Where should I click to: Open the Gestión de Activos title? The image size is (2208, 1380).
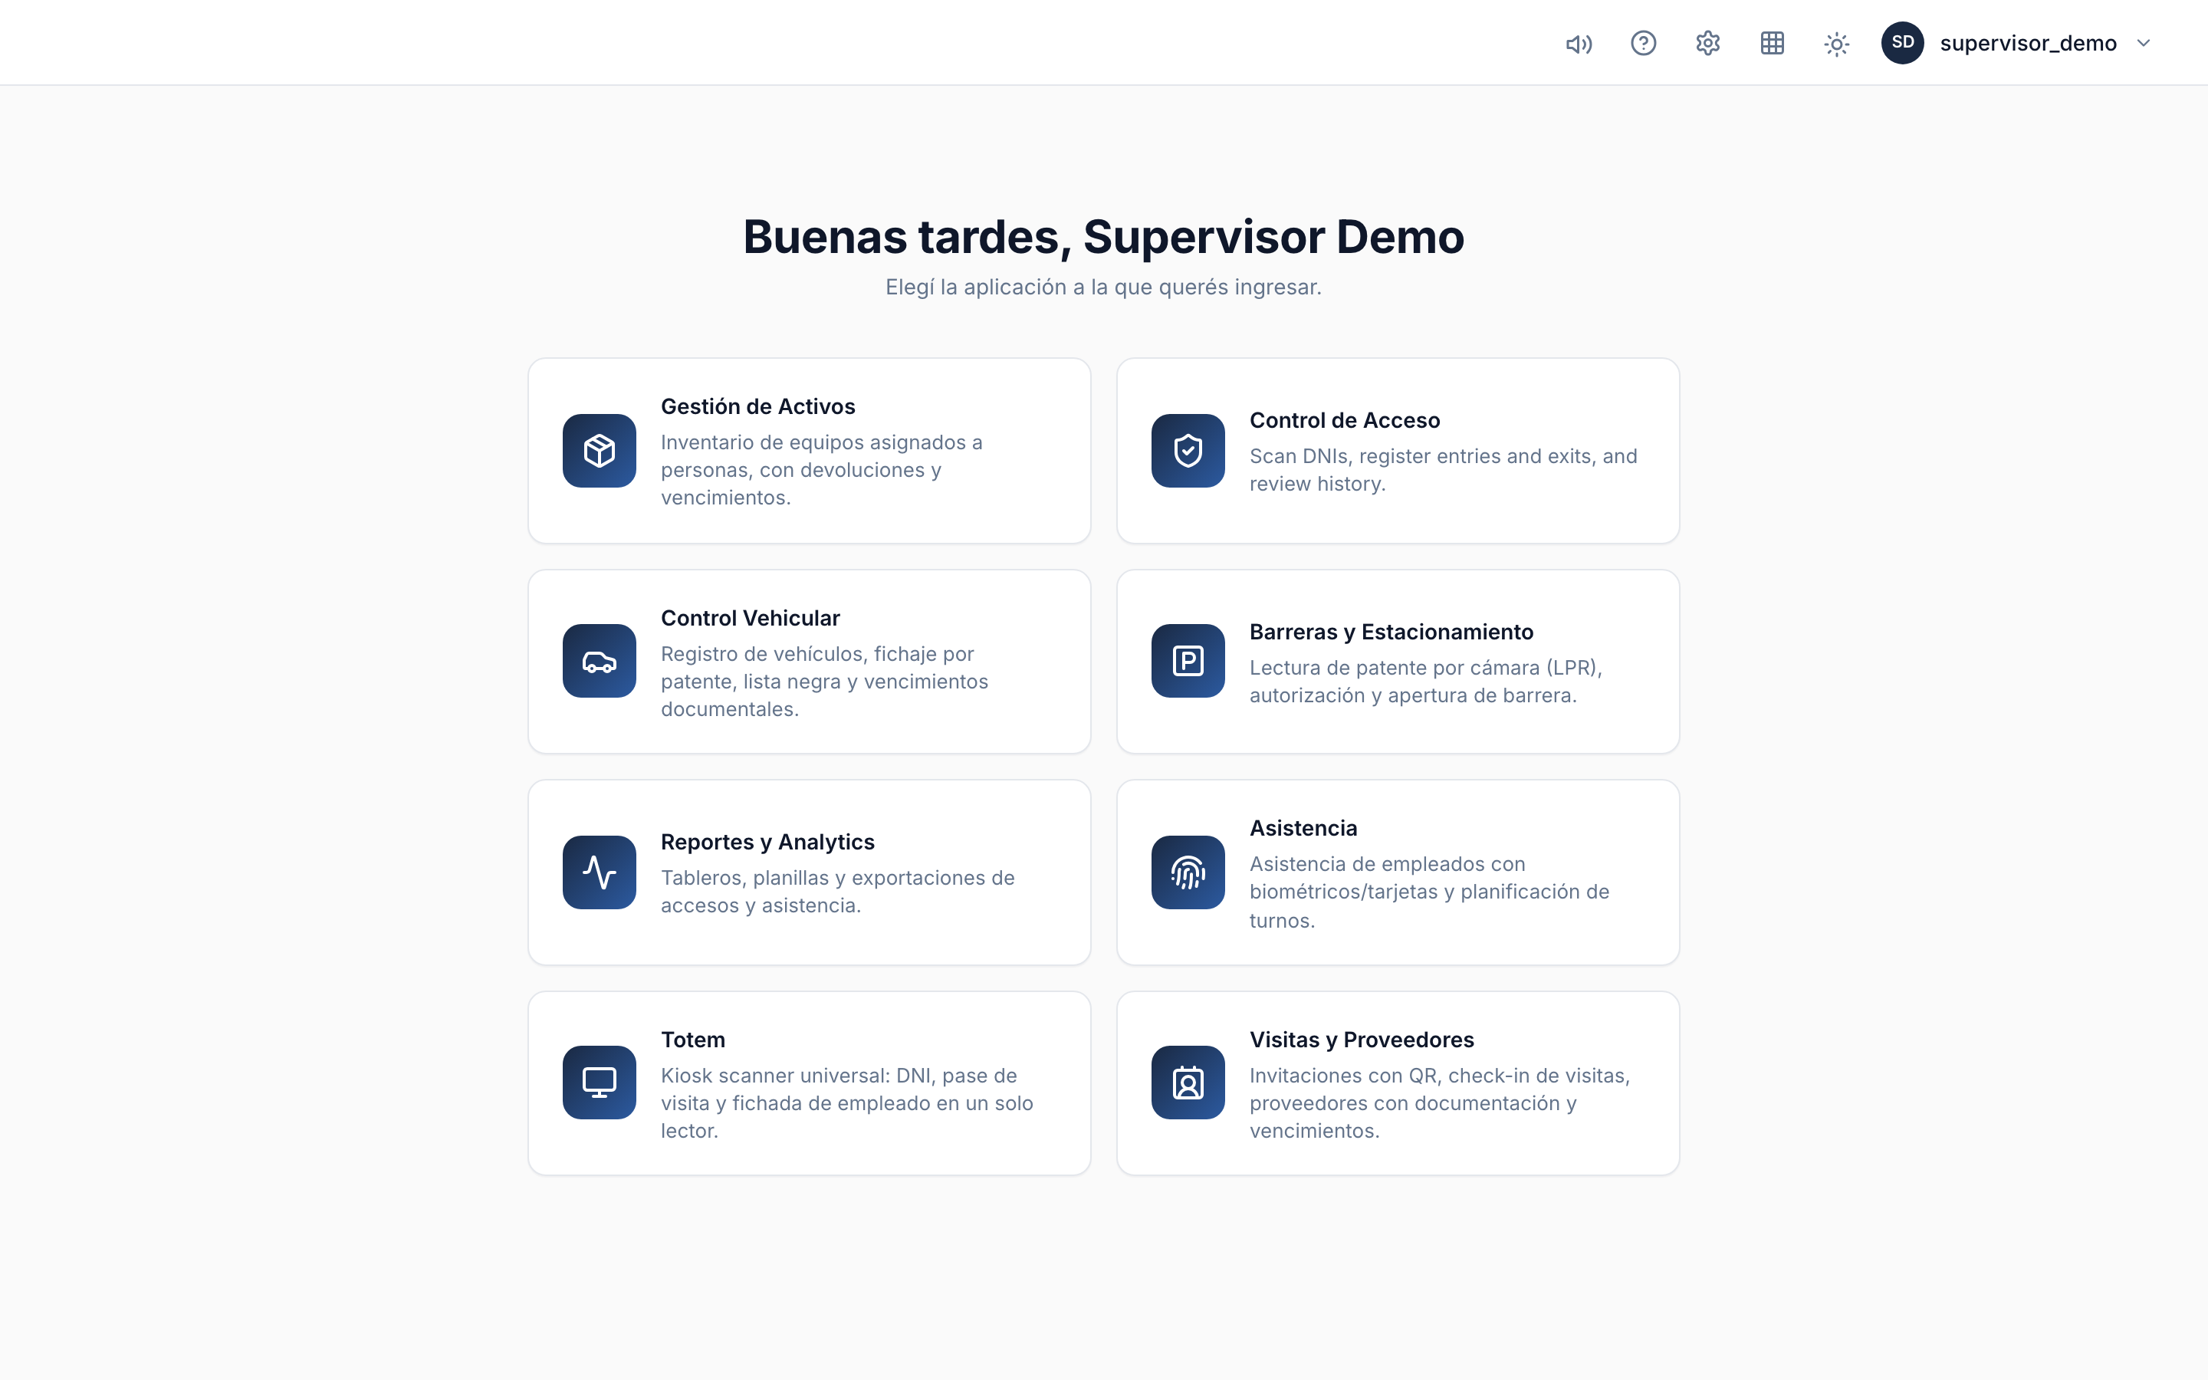757,406
